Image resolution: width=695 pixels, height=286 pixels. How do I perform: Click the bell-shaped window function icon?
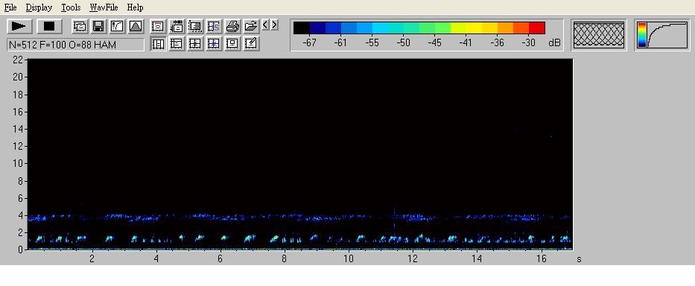click(136, 26)
